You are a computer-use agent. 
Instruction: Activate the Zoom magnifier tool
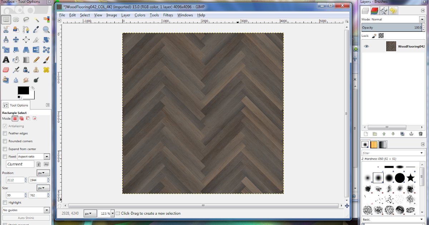46,30
